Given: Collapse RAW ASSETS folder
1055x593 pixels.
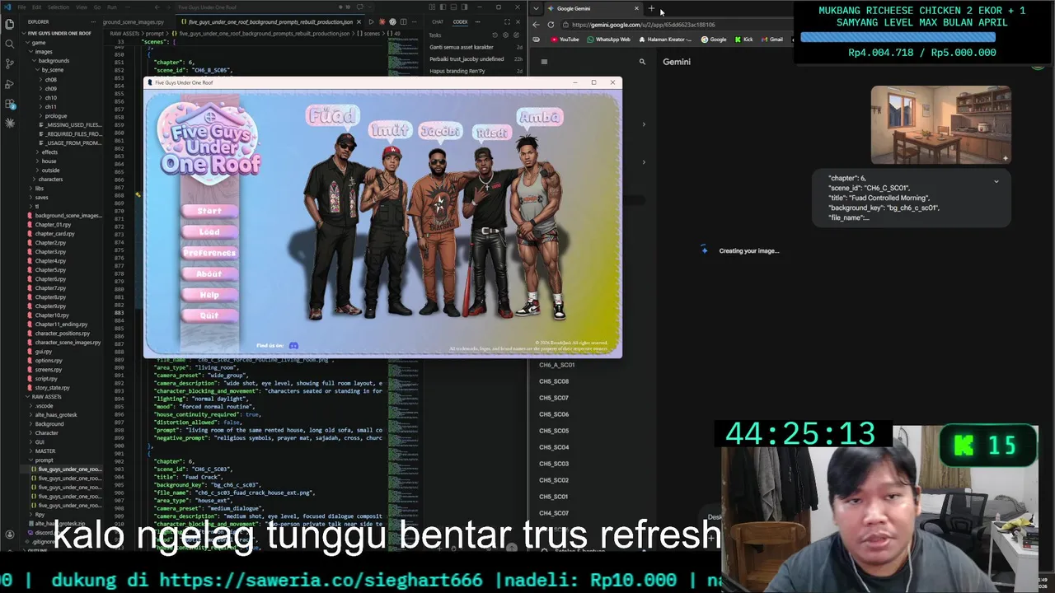Looking at the screenshot, I should click(x=45, y=396).
